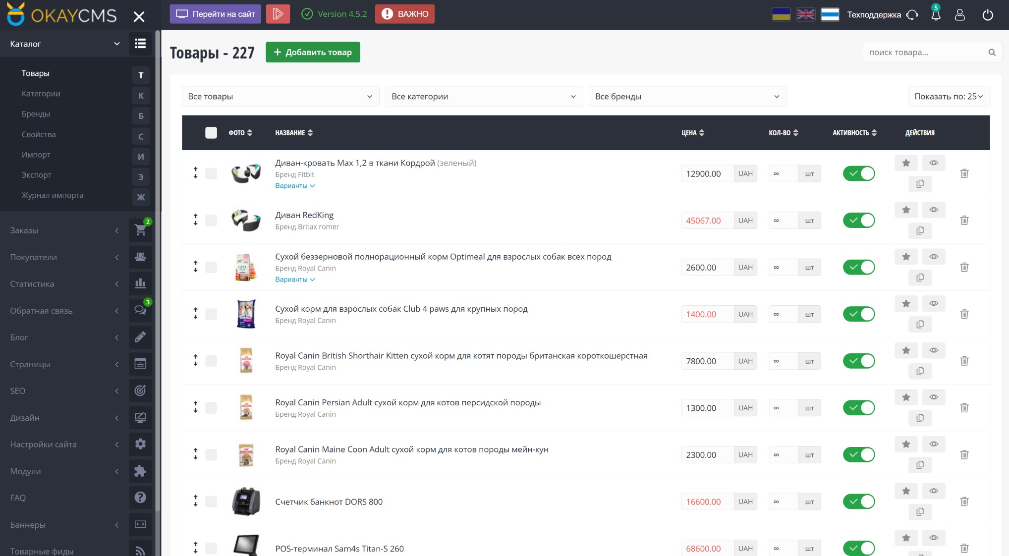Viewport: 1009px width, 556px height.
Task: Expand Варианты under Optimeal dog food
Action: (295, 279)
